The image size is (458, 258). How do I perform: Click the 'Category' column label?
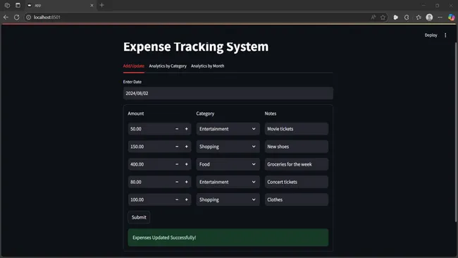[205, 113]
